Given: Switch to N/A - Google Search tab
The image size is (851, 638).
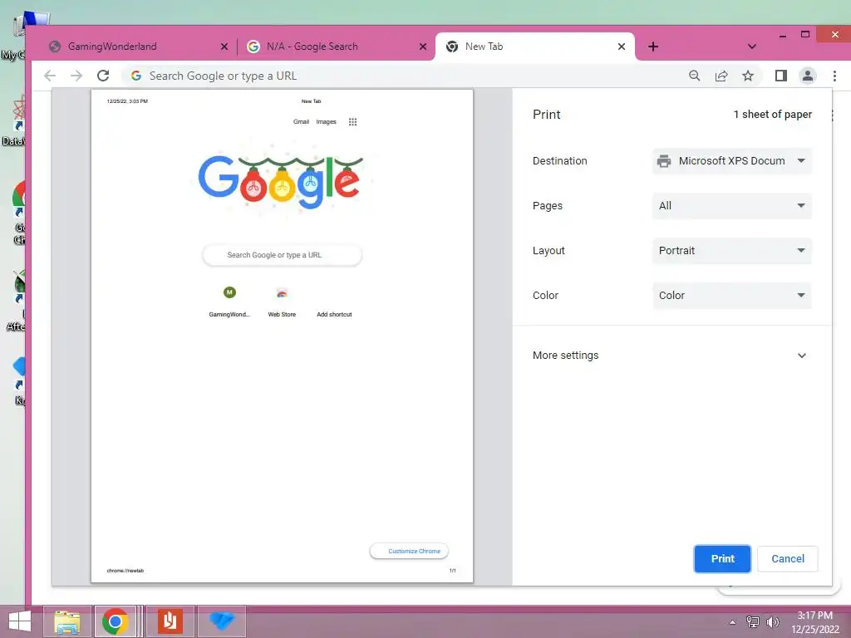Looking at the screenshot, I should pyautogui.click(x=337, y=47).
